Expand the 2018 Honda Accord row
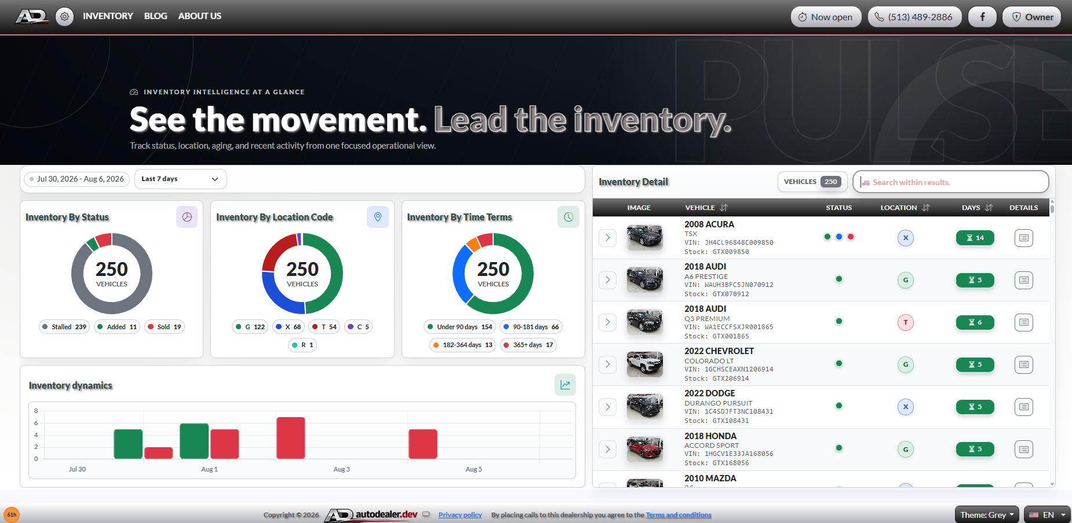 click(607, 449)
